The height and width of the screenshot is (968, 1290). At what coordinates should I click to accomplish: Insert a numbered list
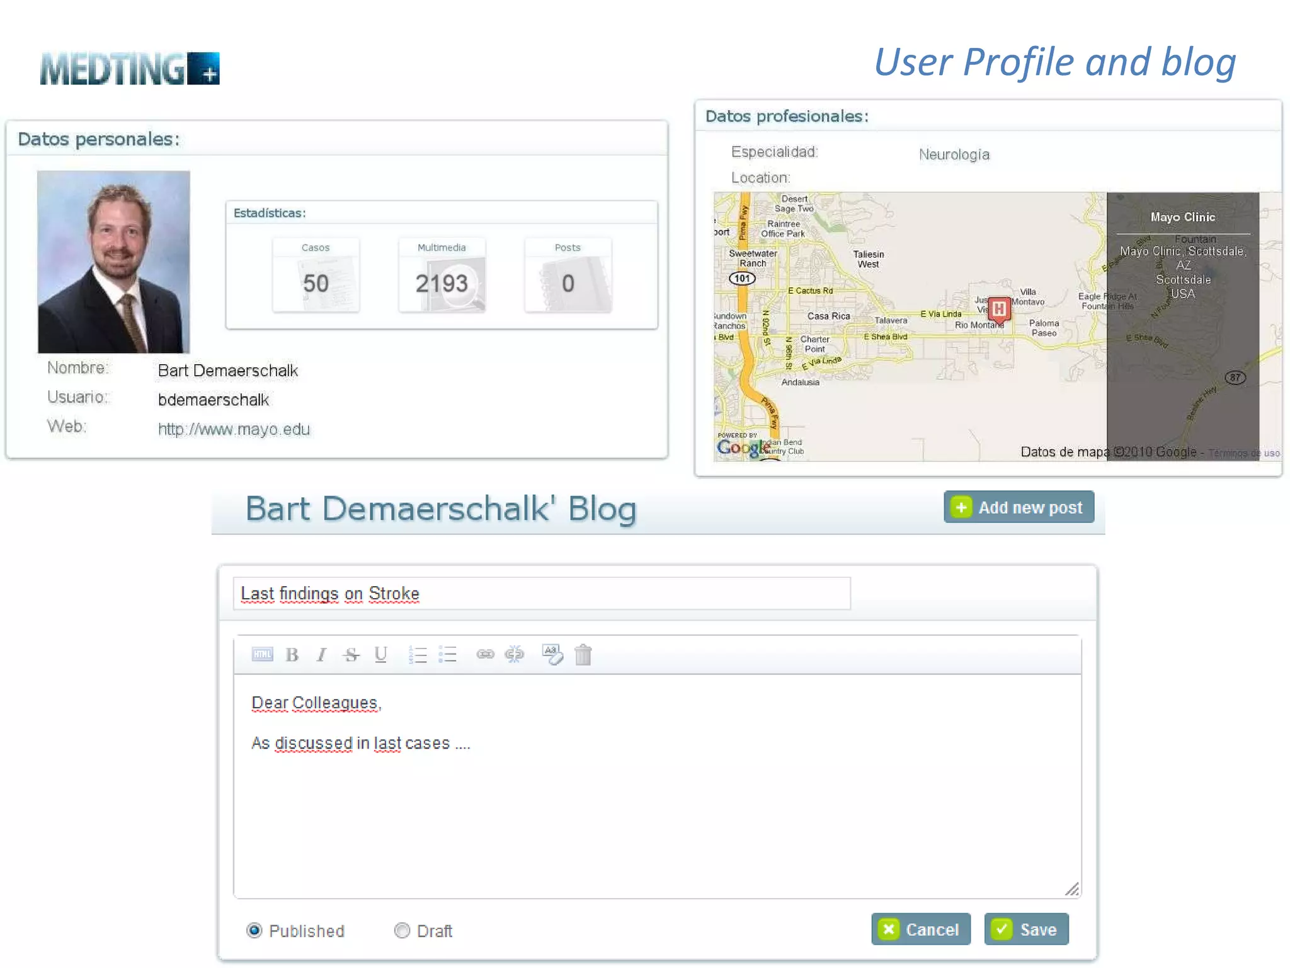418,655
